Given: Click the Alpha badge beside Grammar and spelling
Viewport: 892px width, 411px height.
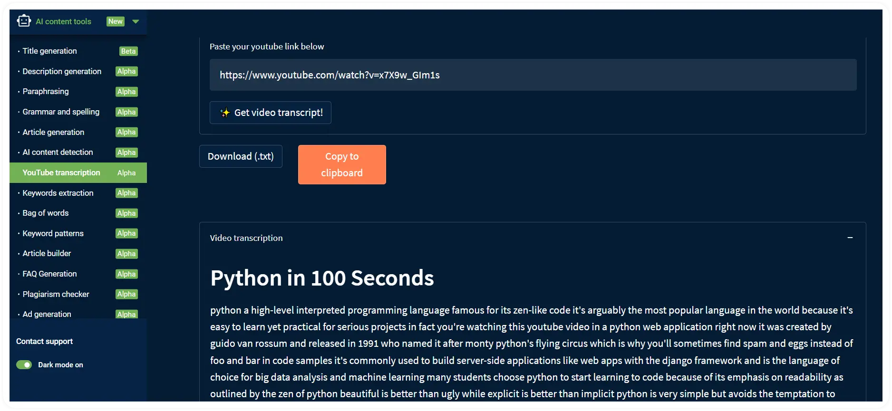Looking at the screenshot, I should pyautogui.click(x=126, y=112).
